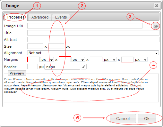Focus the Image URL input field

click(85, 26)
